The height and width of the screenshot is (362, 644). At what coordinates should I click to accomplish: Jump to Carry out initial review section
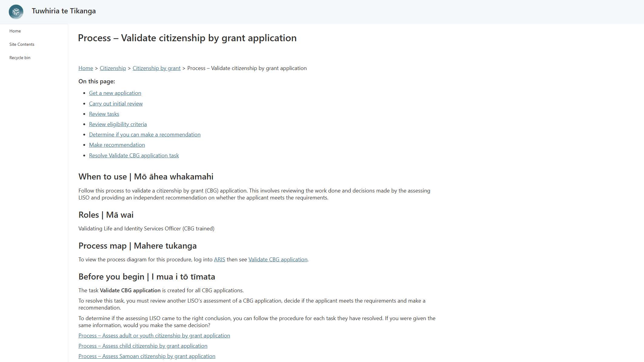(116, 104)
